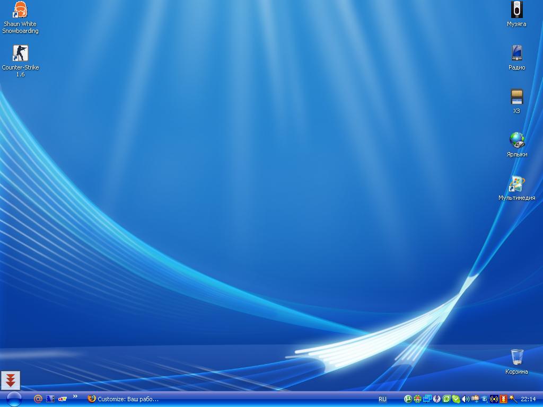Select the Радио desktop icon
Image resolution: width=543 pixels, height=407 pixels.
click(x=516, y=53)
